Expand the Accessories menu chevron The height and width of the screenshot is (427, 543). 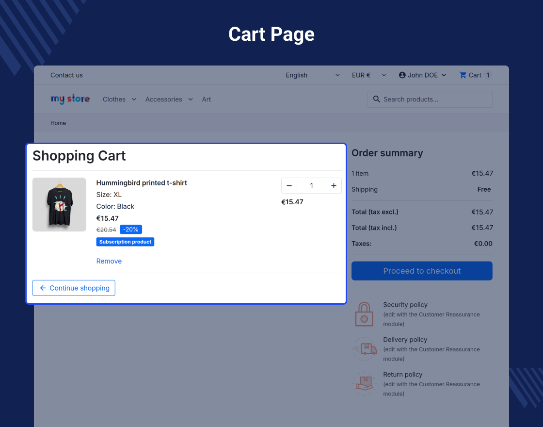coord(191,99)
